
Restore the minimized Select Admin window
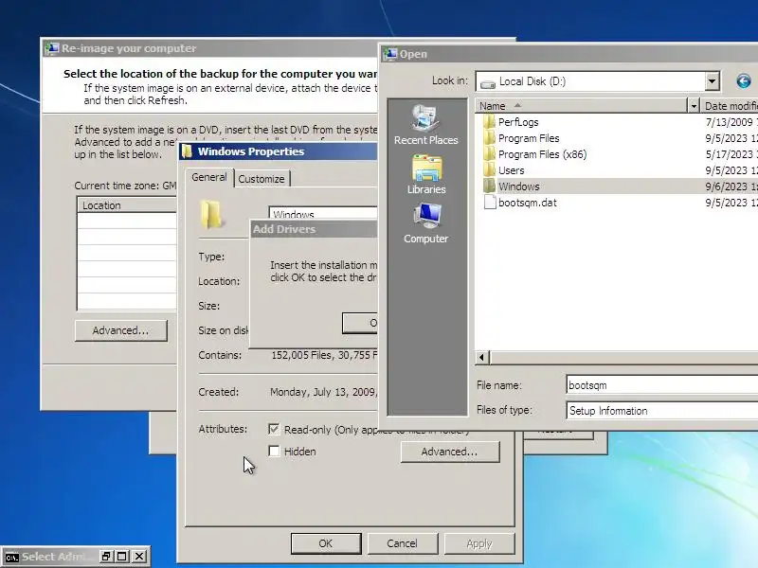106,557
